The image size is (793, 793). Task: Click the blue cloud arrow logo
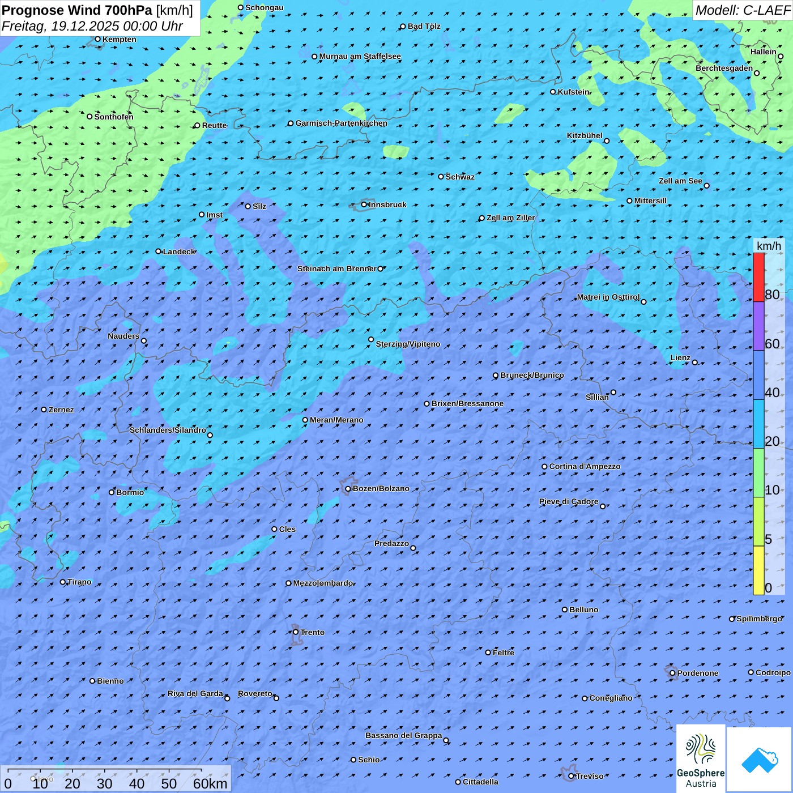click(x=760, y=760)
